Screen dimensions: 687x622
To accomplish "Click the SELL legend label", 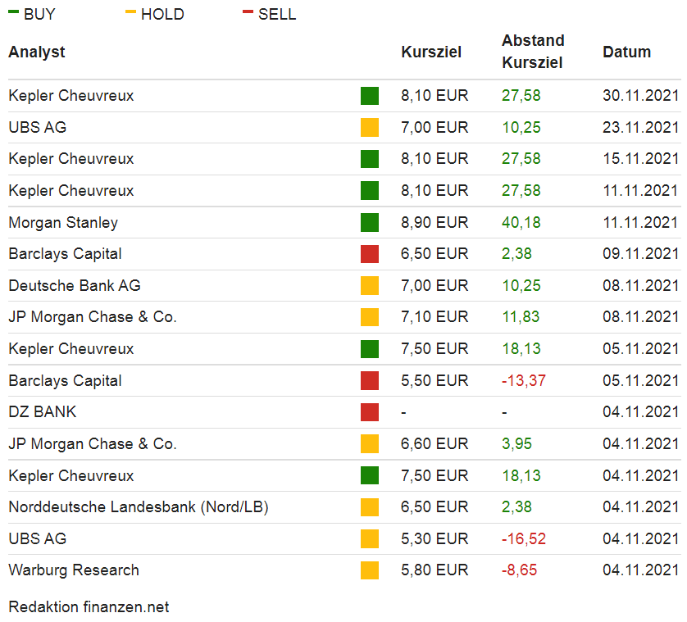I will coord(277,15).
